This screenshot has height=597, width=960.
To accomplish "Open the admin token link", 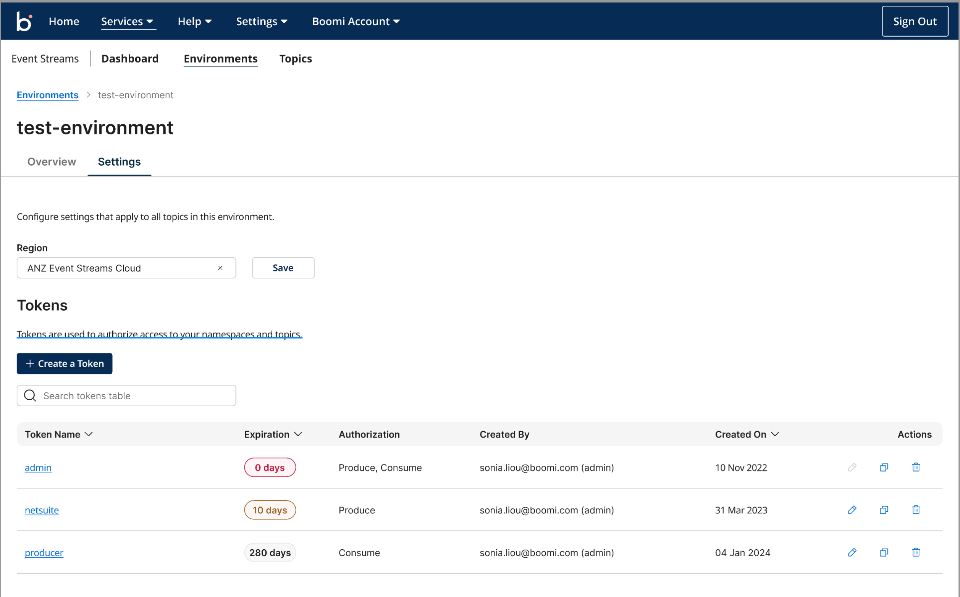I will 38,468.
